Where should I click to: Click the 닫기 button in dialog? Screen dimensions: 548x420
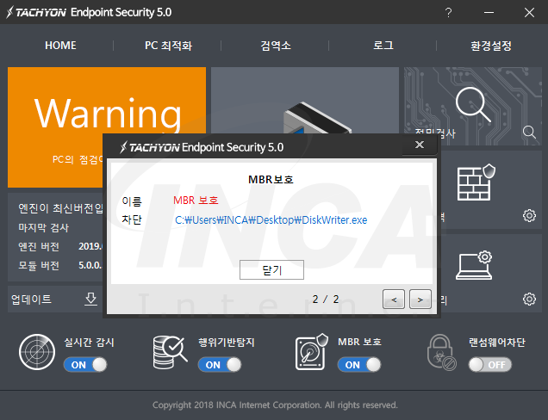[271, 269]
